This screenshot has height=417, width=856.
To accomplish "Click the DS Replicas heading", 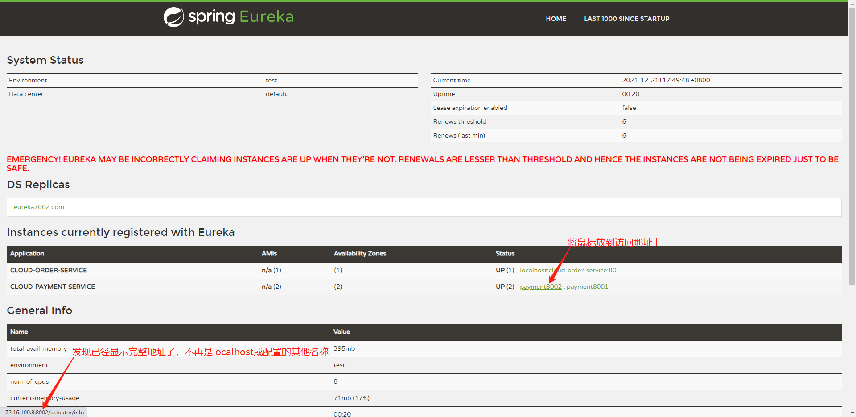I will [x=38, y=185].
